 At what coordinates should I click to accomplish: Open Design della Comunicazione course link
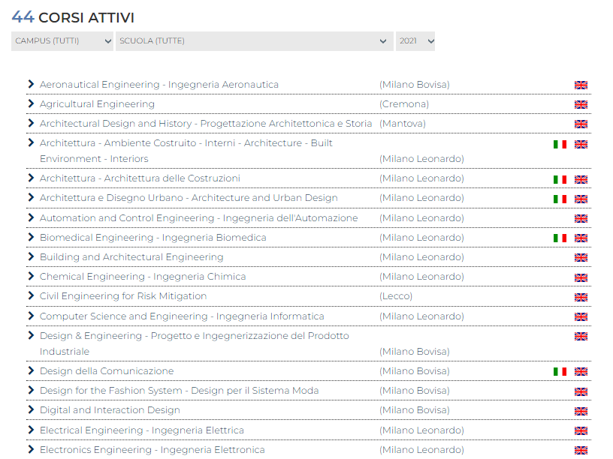point(107,370)
